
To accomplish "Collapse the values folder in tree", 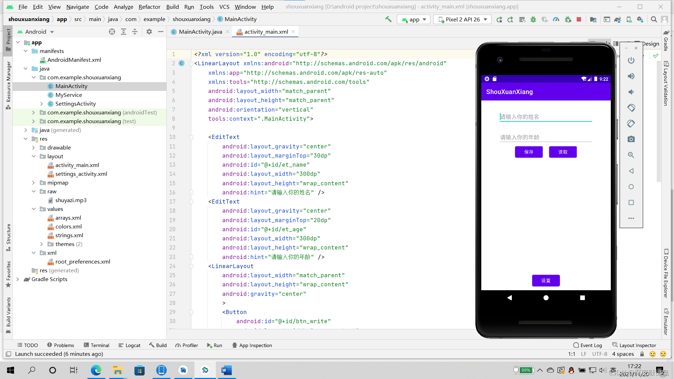I will (x=34, y=209).
